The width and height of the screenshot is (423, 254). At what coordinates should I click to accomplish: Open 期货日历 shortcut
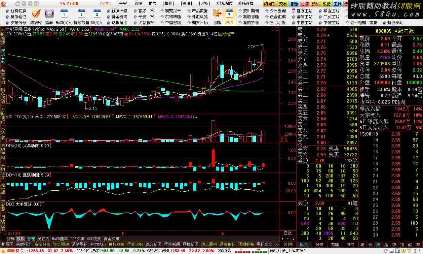(197, 22)
